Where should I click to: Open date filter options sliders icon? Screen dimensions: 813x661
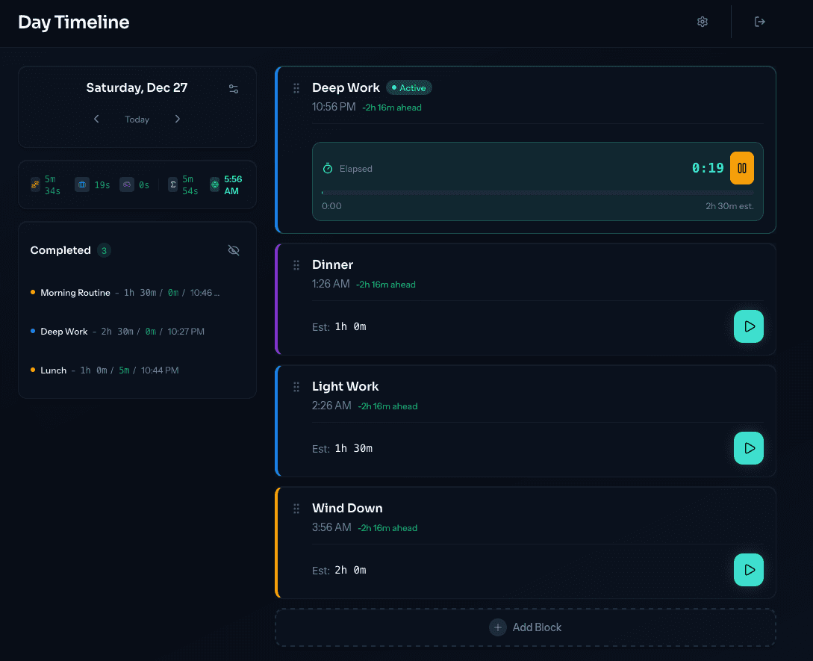tap(234, 89)
